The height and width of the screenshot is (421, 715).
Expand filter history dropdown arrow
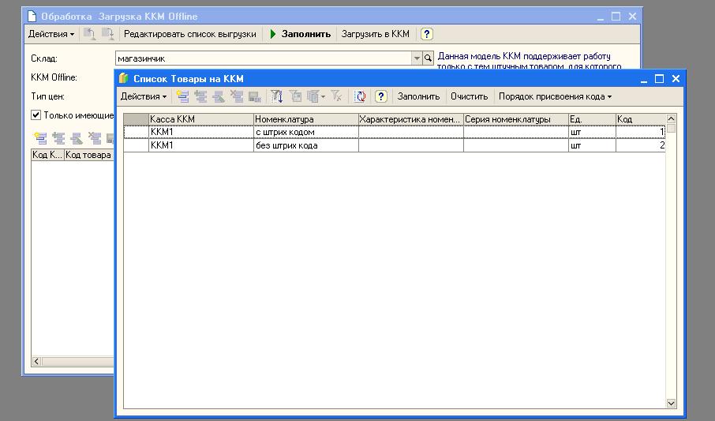pyautogui.click(x=323, y=97)
